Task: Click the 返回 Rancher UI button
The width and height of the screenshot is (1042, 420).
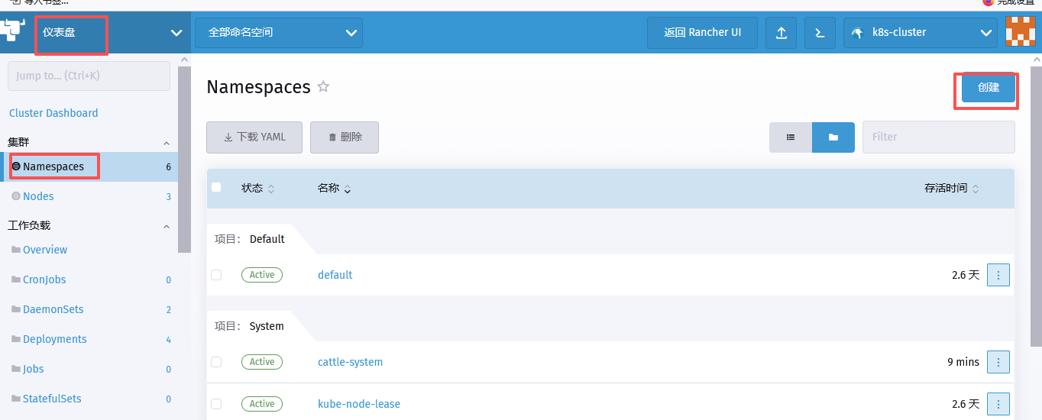Action: click(x=702, y=33)
